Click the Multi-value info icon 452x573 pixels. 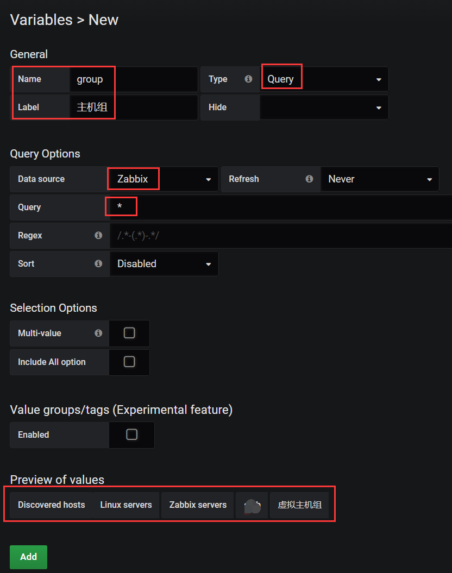coord(98,333)
